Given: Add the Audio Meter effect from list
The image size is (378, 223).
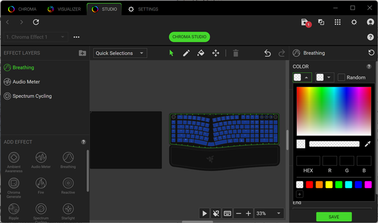Looking at the screenshot, I should point(41,160).
